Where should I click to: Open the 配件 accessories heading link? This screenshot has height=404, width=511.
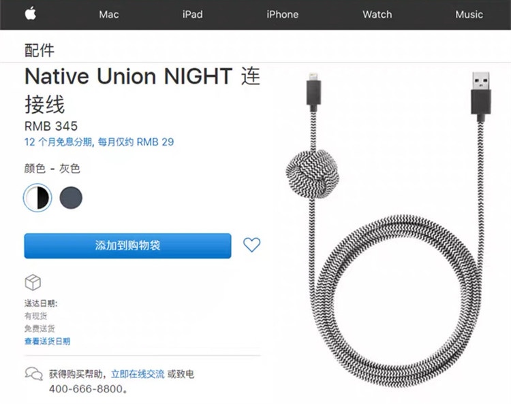point(40,50)
